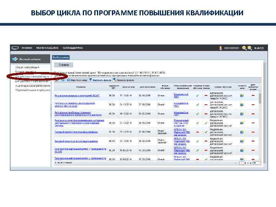Viewport: 276px width, 207px height.
Task: Click green check in Анатомия и оценка row
Action: (x=197, y=123)
